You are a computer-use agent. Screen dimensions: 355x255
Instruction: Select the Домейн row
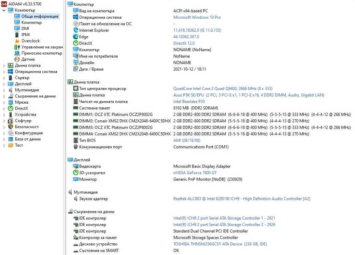coord(132,63)
